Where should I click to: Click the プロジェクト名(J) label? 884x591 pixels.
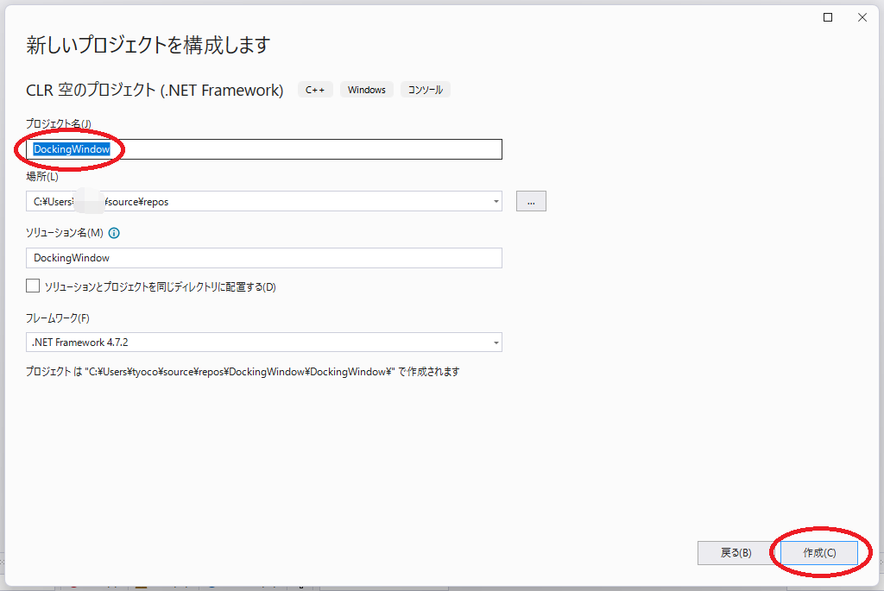[58, 124]
